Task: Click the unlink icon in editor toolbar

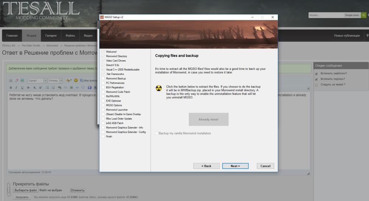Action: (65, 88)
